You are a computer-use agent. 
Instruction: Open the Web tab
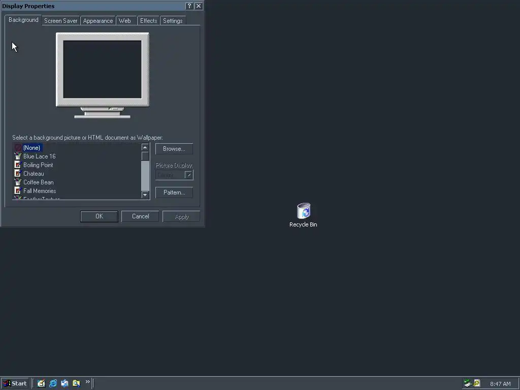click(x=125, y=20)
